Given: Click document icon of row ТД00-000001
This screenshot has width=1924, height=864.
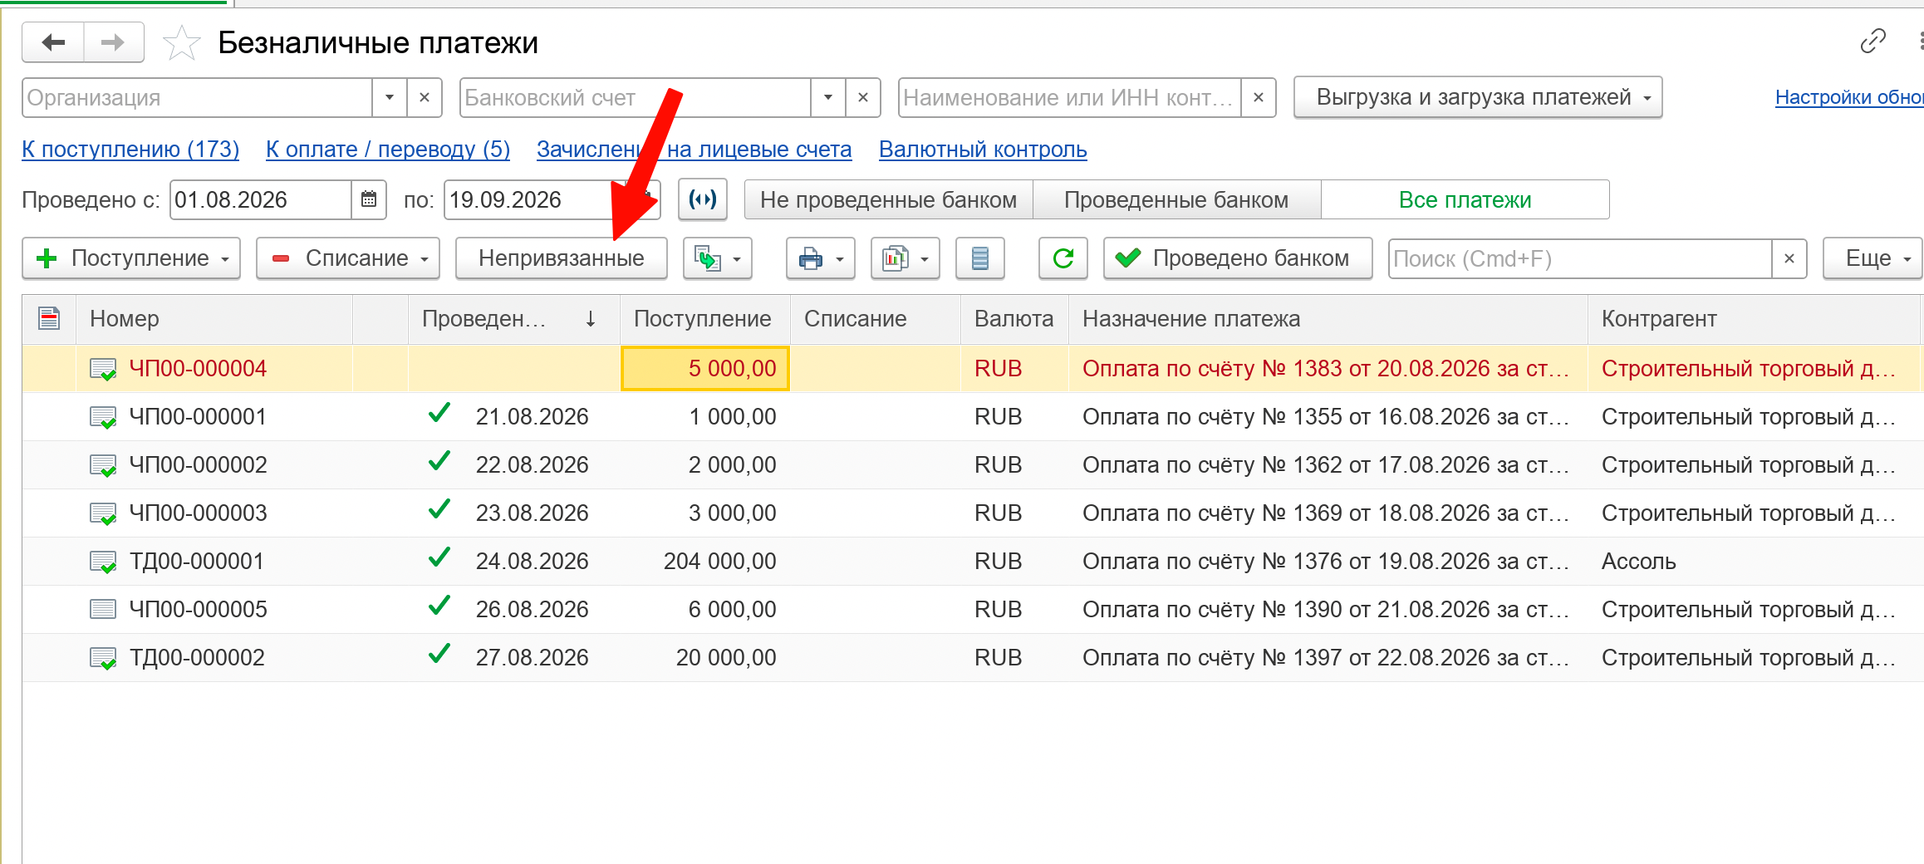Looking at the screenshot, I should [x=103, y=562].
